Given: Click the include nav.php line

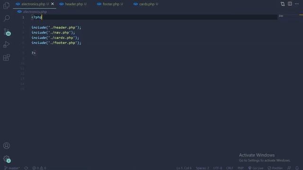Looking at the screenshot, I should (53, 33).
